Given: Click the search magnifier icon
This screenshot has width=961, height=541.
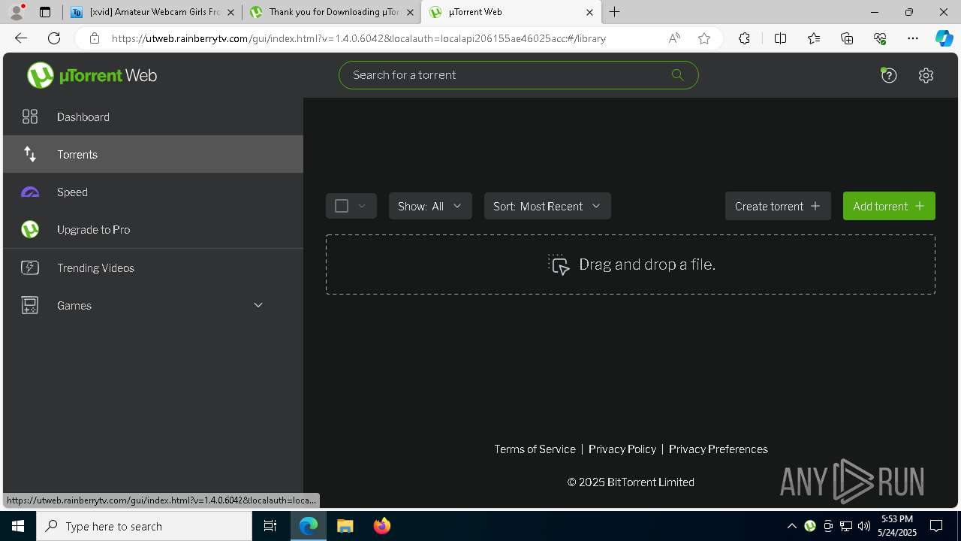Looking at the screenshot, I should [x=677, y=75].
